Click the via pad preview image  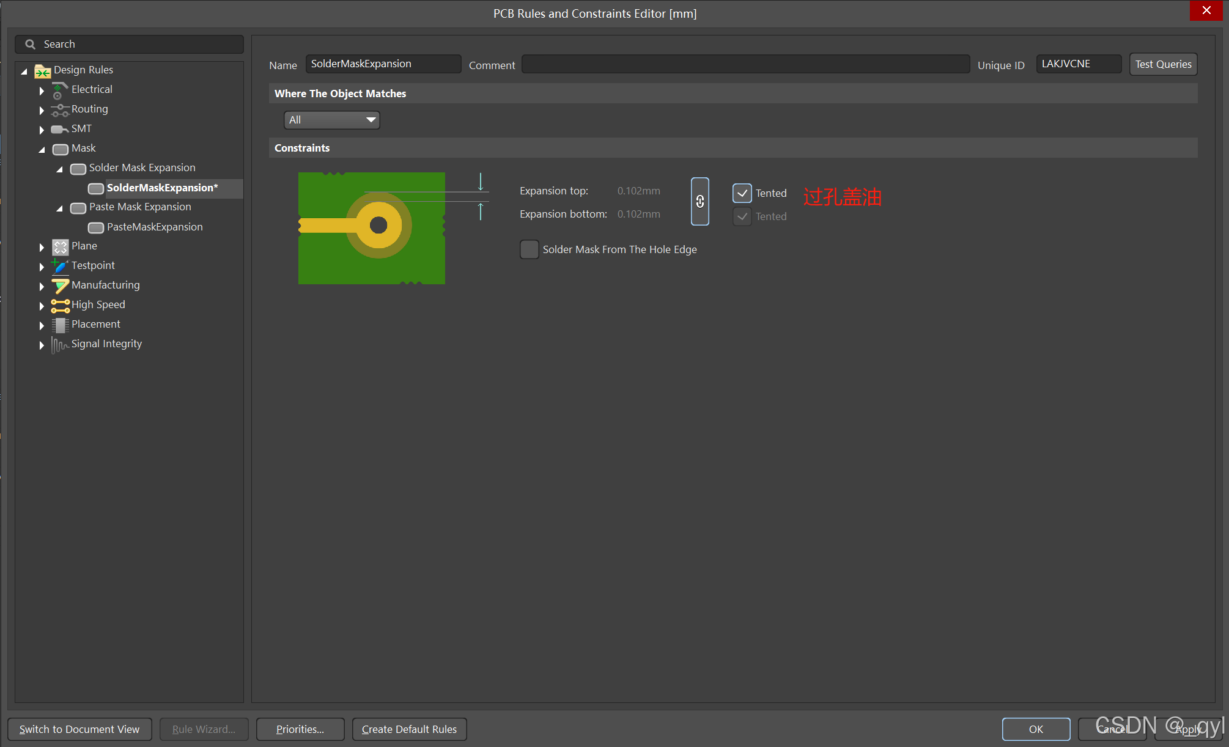(371, 227)
